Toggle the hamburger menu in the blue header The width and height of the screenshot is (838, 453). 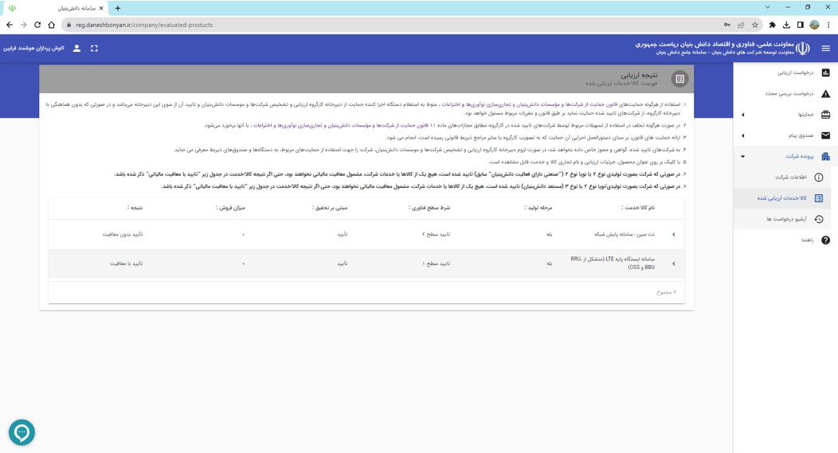[826, 48]
